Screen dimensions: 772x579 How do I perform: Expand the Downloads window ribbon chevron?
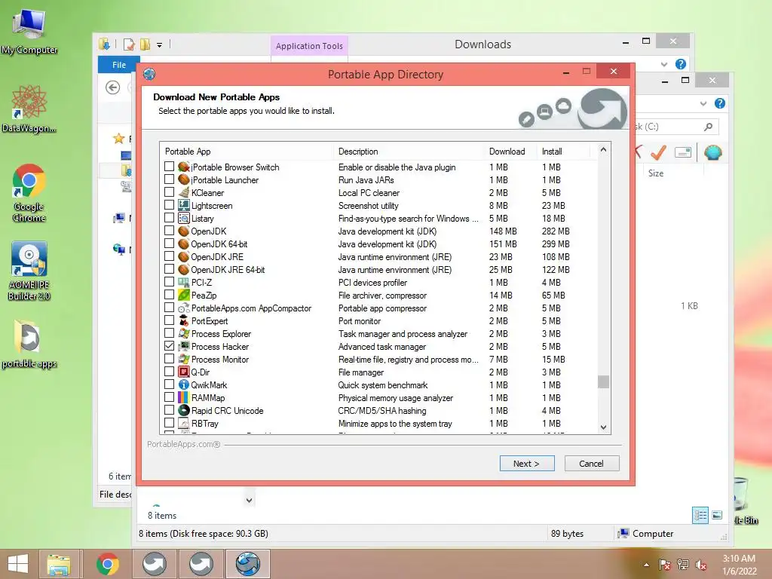point(664,64)
